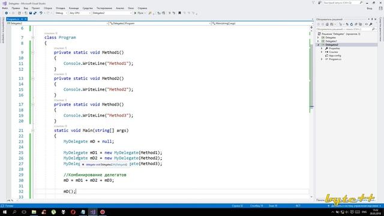The height and width of the screenshot is (216, 384).
Task: Collapse the Method1 code block
Action: pyautogui.click(x=32, y=52)
